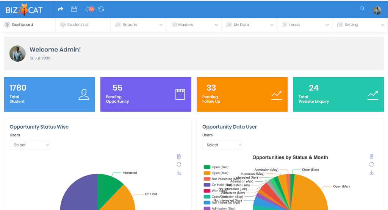Click restore refresh icon in Opportunity Status Wise chart
The height and width of the screenshot is (210, 388).
pos(179,165)
